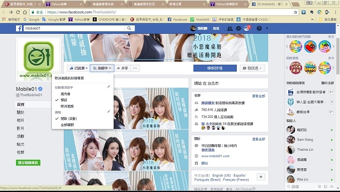Click the new message icon in chat bar

pos(326,187)
